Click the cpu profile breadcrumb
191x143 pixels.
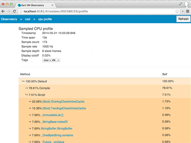click(x=45, y=19)
